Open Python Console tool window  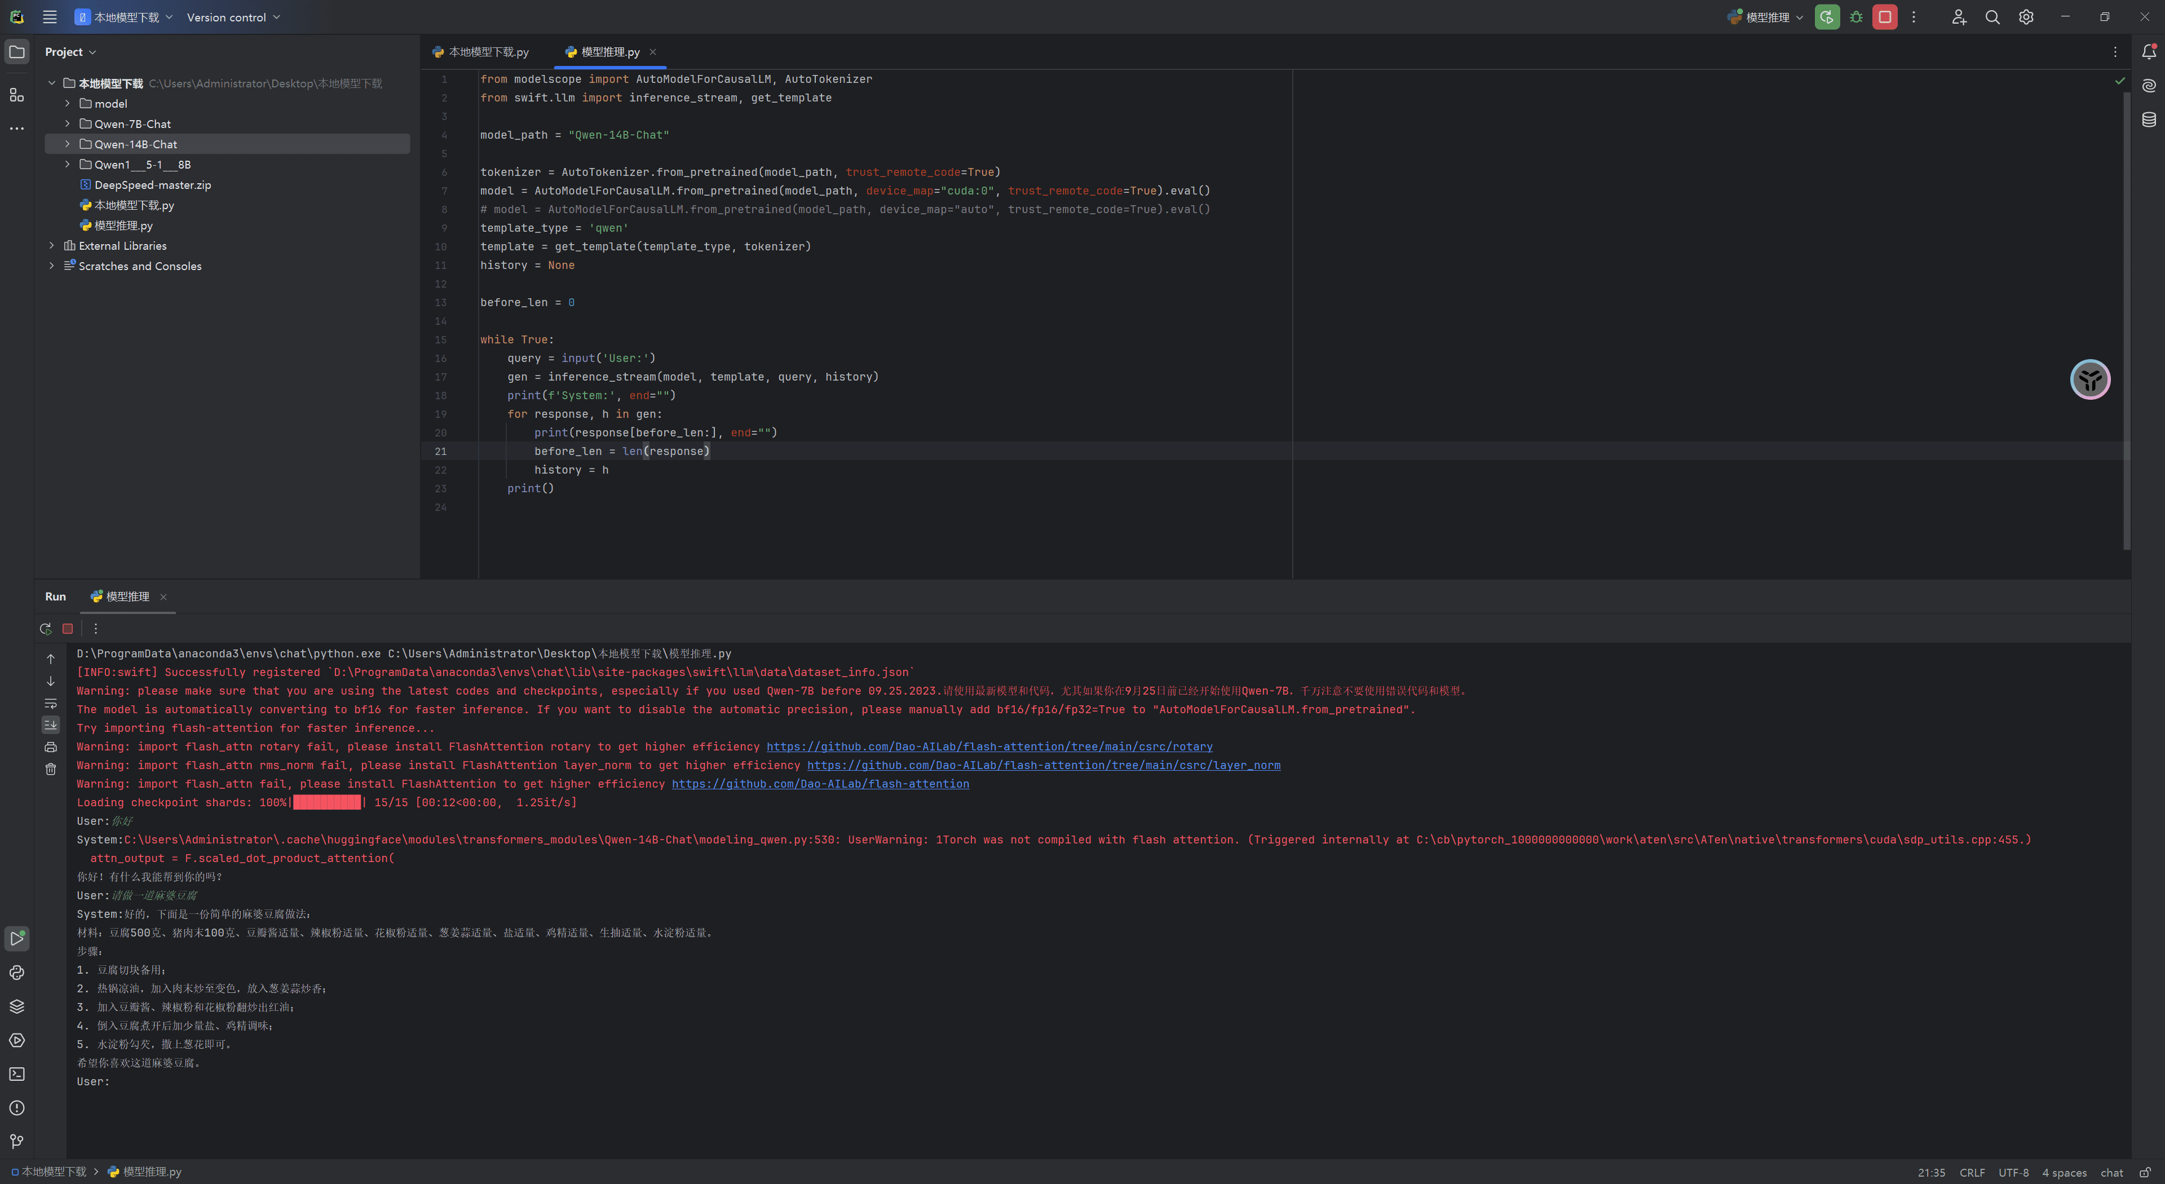coord(17,972)
